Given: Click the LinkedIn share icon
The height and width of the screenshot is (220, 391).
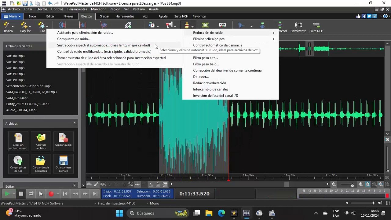Looking at the screenshot, I should tap(375, 16).
